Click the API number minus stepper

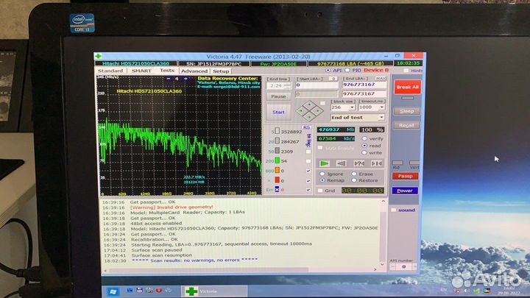coord(392,267)
